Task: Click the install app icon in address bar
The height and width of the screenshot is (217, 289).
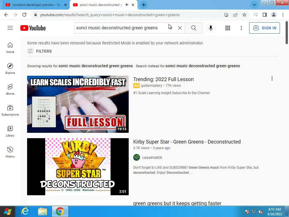Action: pyautogui.click(x=226, y=15)
